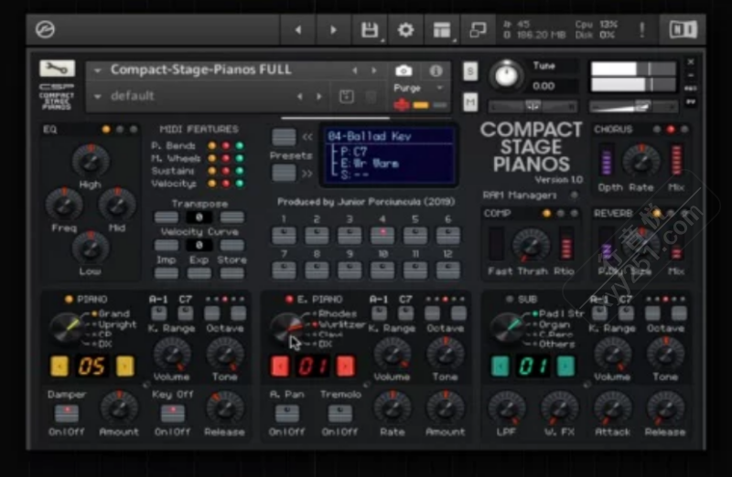The width and height of the screenshot is (732, 477).
Task: Click the master Tune knob
Action: [x=507, y=76]
